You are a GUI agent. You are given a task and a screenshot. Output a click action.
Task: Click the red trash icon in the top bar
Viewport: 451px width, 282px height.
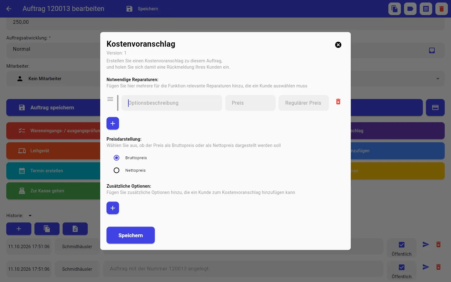point(442,9)
